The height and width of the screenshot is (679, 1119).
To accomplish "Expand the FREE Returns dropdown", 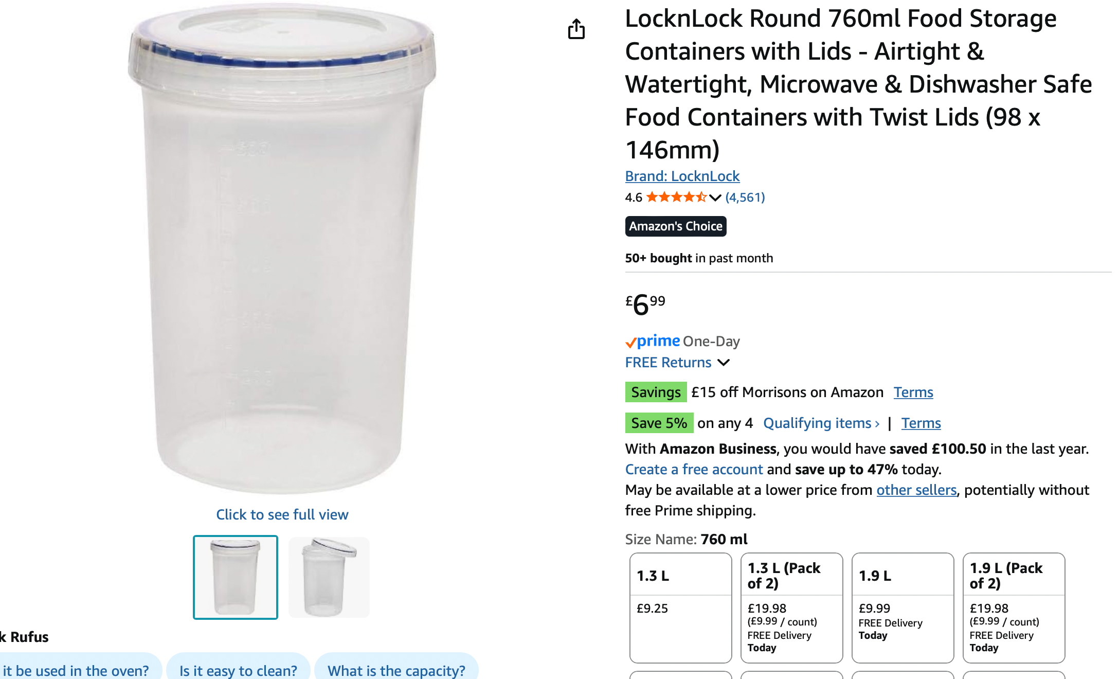I will [x=724, y=363].
